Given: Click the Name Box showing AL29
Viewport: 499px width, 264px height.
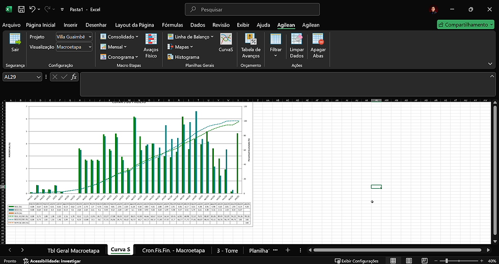Looking at the screenshot, I should (x=22, y=77).
